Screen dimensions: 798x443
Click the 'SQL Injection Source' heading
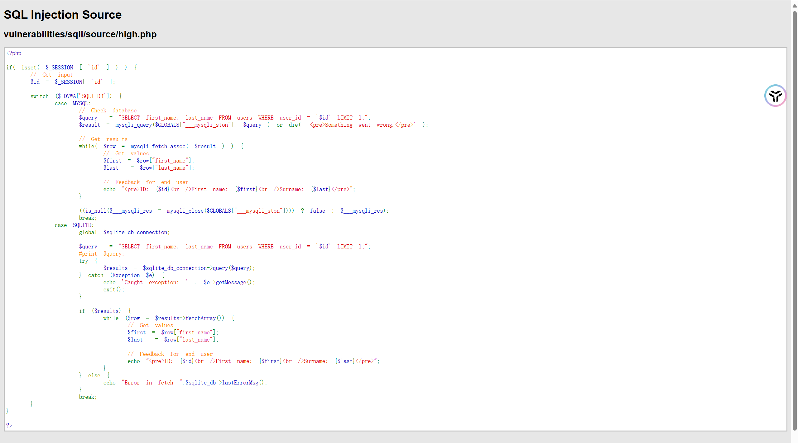pyautogui.click(x=63, y=15)
